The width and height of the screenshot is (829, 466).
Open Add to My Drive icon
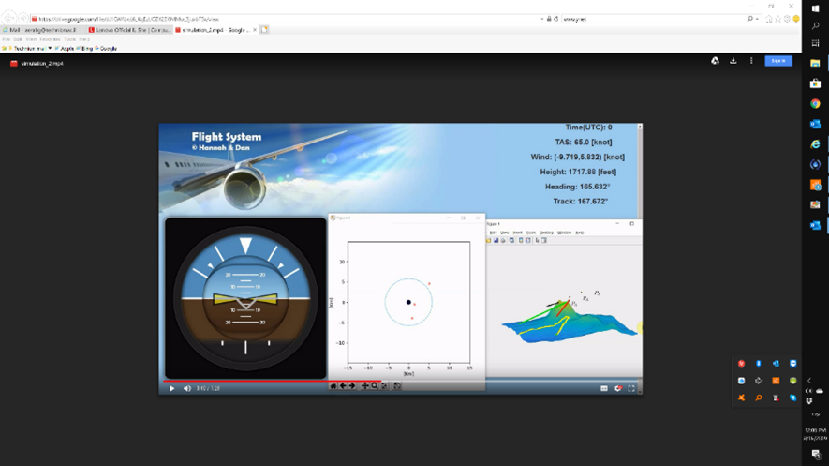(715, 61)
